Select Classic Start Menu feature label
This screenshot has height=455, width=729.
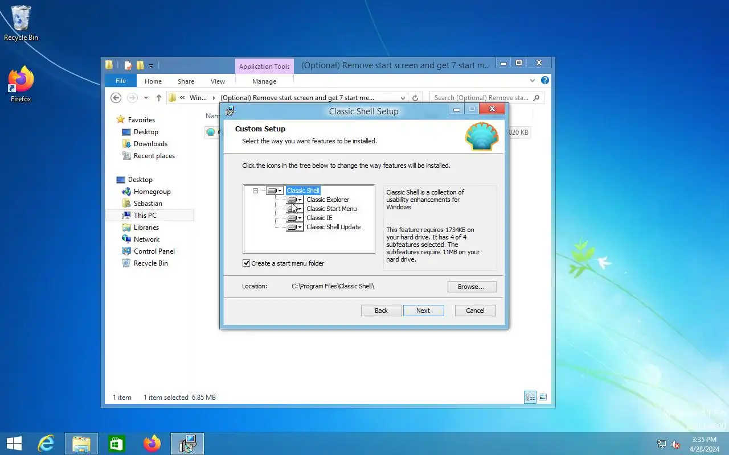(x=331, y=209)
